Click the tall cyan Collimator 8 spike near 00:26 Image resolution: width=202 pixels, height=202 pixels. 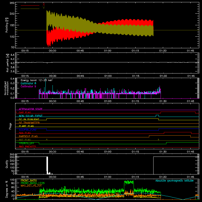tap(45, 86)
